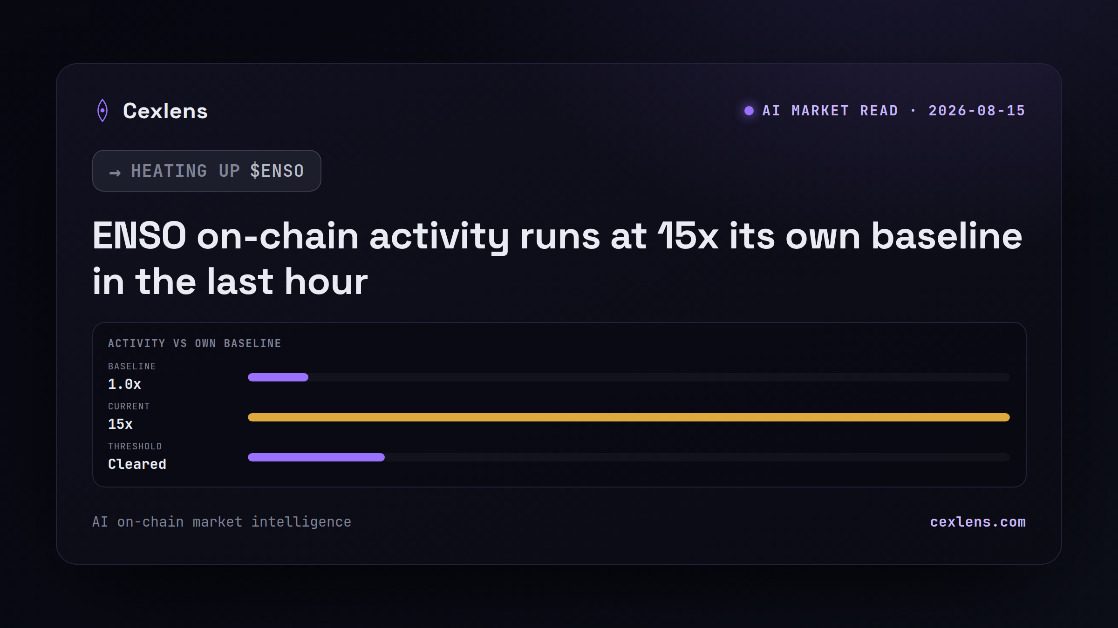Select the $ENSO ticker text
This screenshot has width=1118, height=628.
pyautogui.click(x=277, y=171)
